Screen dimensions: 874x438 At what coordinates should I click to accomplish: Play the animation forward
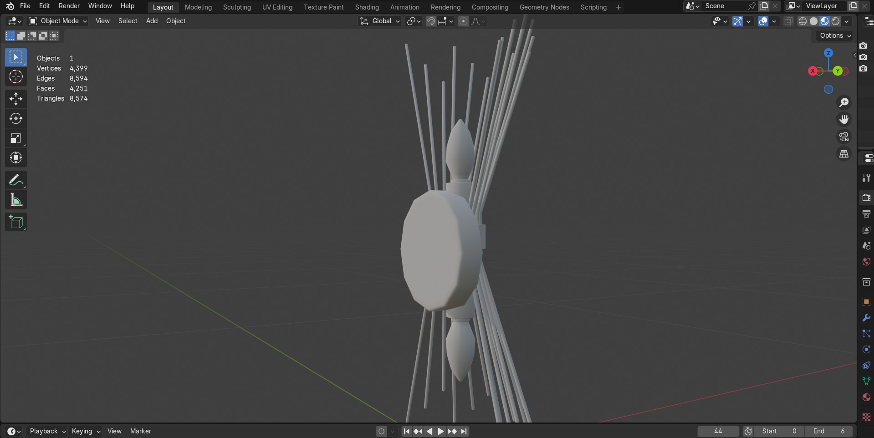point(441,431)
